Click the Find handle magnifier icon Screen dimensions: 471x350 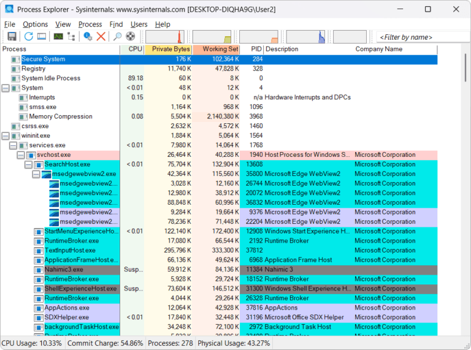click(x=117, y=37)
